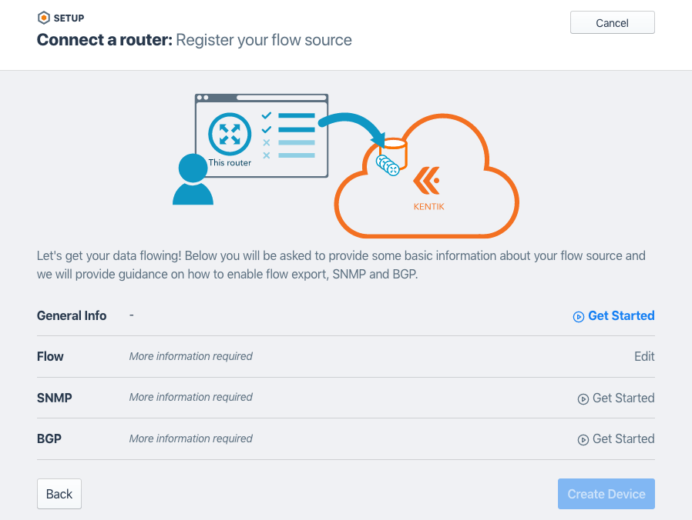Screen dimensions: 692x520
Task: Click the compass icon inside the router window
Action: point(229,135)
